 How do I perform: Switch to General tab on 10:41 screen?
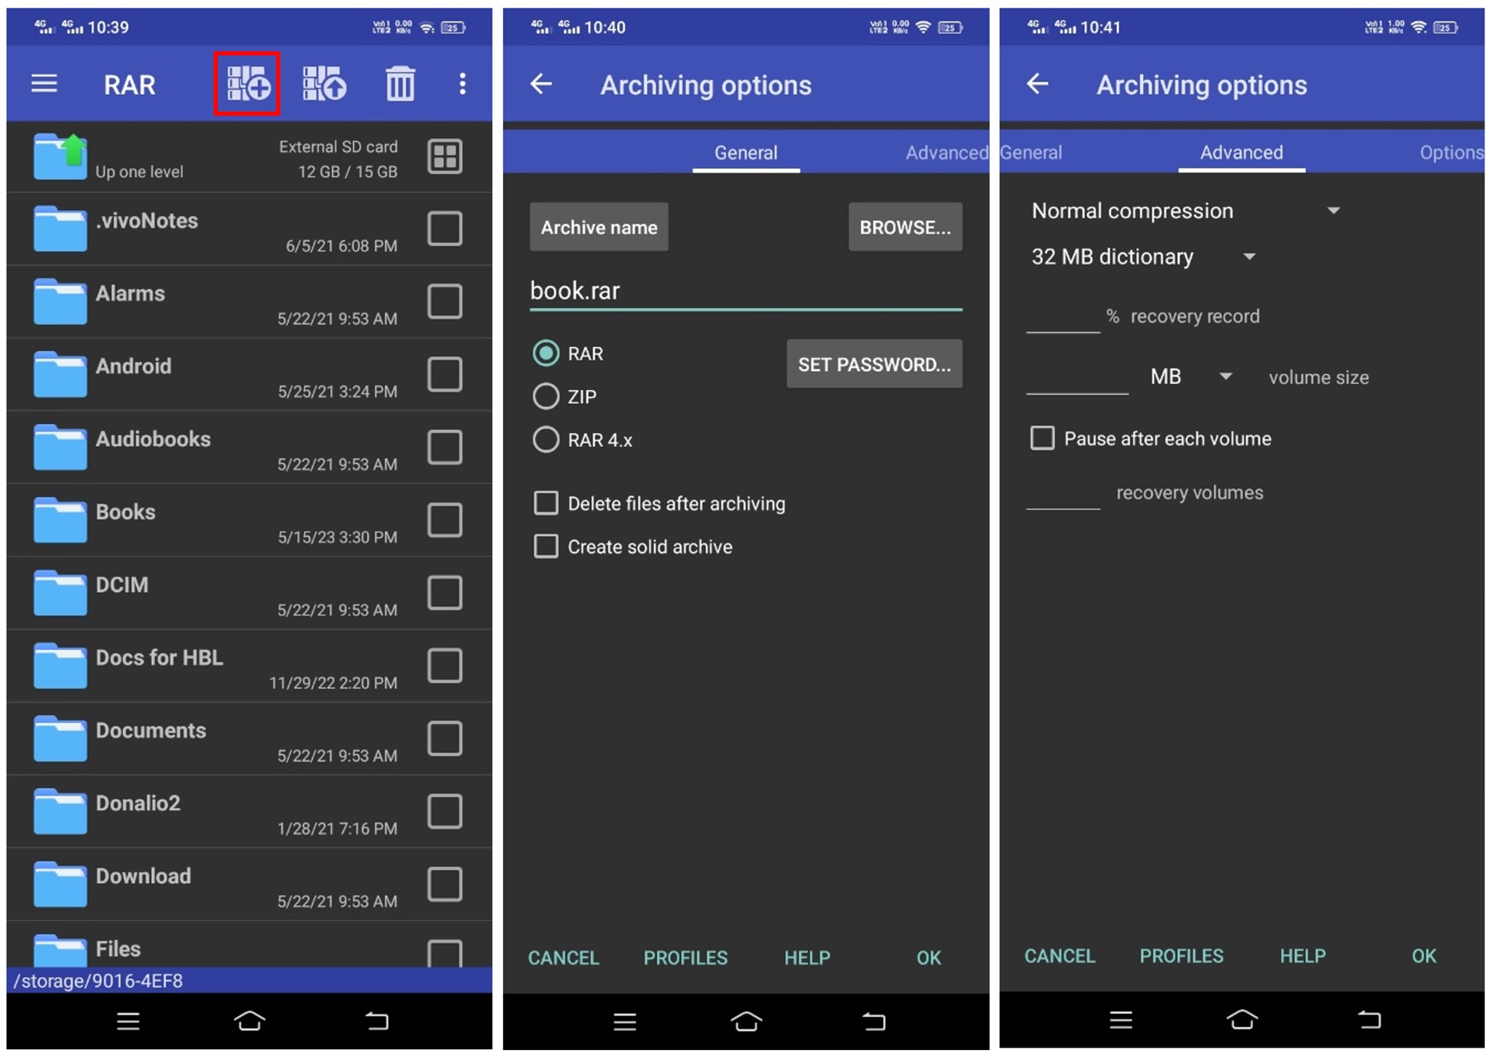pos(1031,152)
